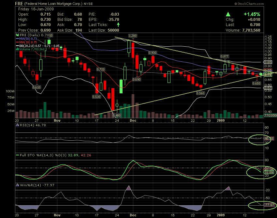Click the Ask Size value 194

79,30
